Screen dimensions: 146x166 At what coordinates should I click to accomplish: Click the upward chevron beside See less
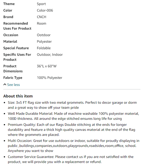(5, 85)
